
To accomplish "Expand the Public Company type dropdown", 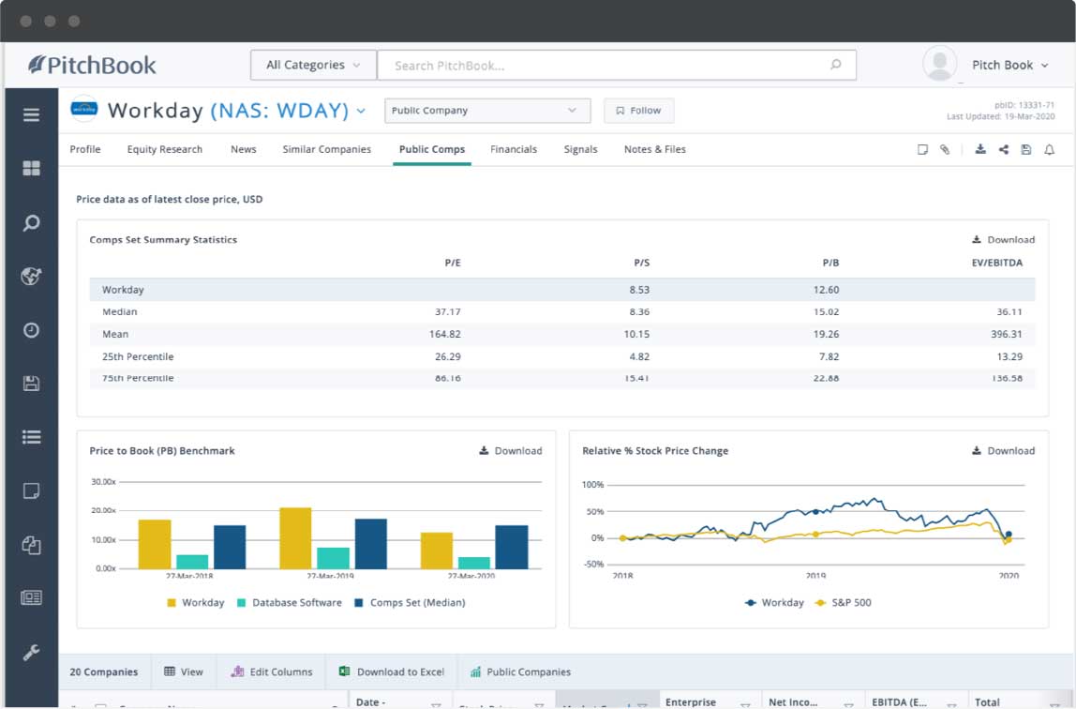I will pyautogui.click(x=486, y=110).
